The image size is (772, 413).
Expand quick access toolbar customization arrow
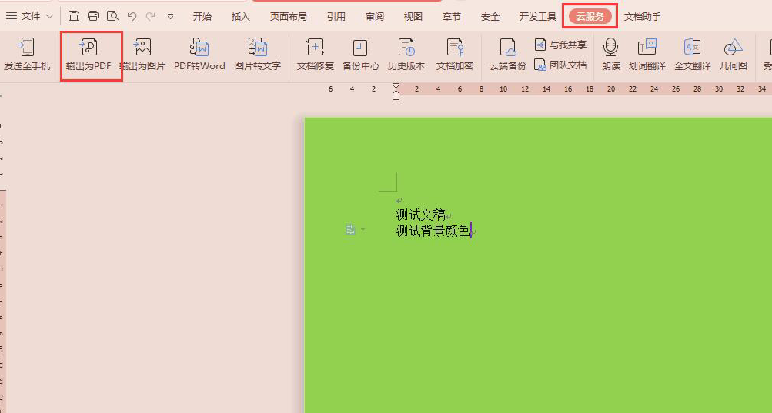(x=170, y=16)
